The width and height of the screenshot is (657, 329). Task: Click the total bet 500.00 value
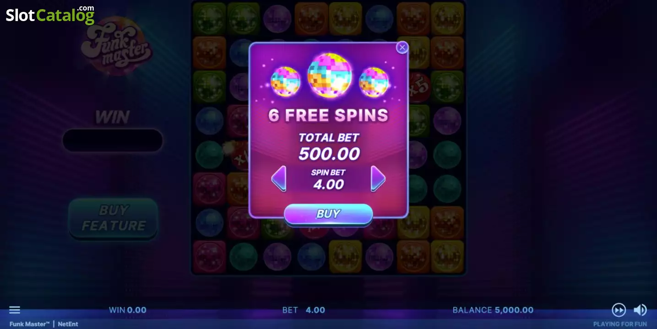tap(329, 154)
